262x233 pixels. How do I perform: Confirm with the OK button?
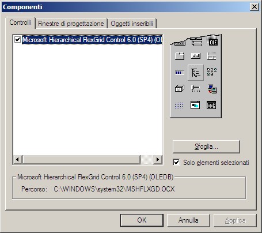[142, 220]
